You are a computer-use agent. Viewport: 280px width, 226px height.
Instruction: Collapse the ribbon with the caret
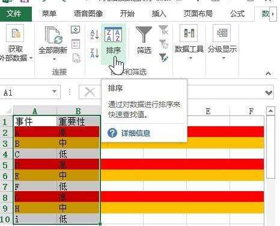pos(268,73)
